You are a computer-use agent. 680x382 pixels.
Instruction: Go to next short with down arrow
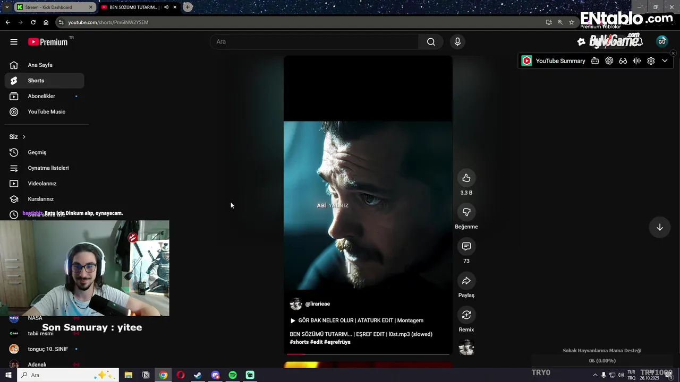pos(659,227)
